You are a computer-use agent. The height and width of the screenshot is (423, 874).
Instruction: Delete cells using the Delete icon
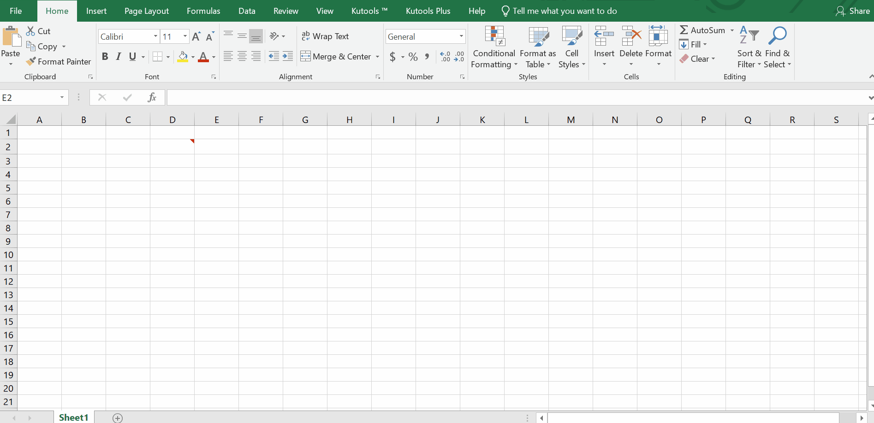tap(631, 36)
